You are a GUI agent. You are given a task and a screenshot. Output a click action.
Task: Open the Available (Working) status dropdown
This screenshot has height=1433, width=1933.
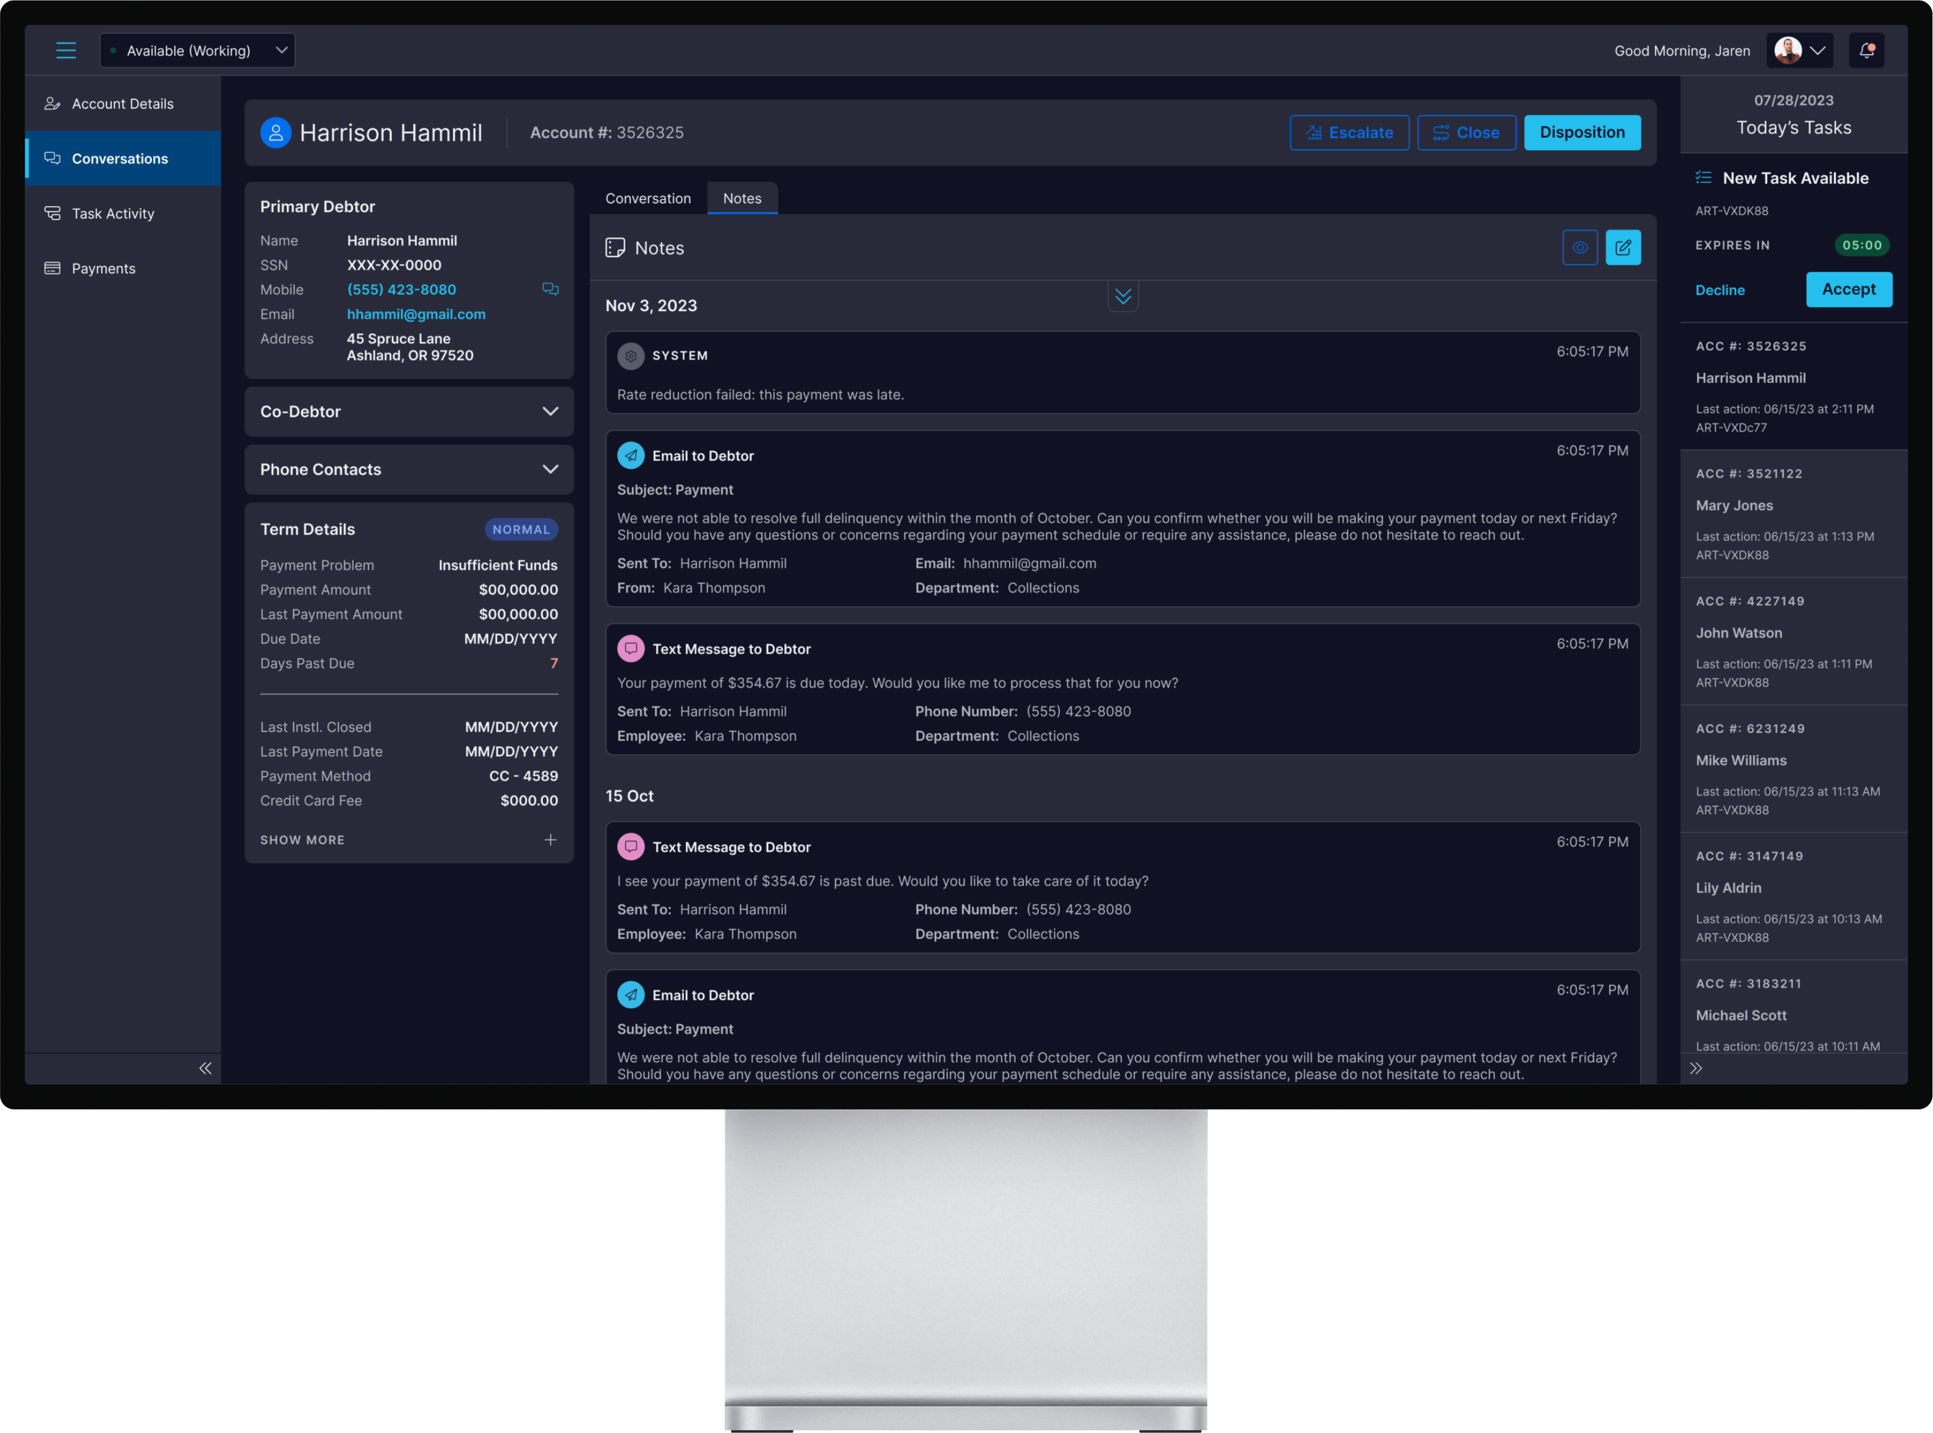(198, 50)
